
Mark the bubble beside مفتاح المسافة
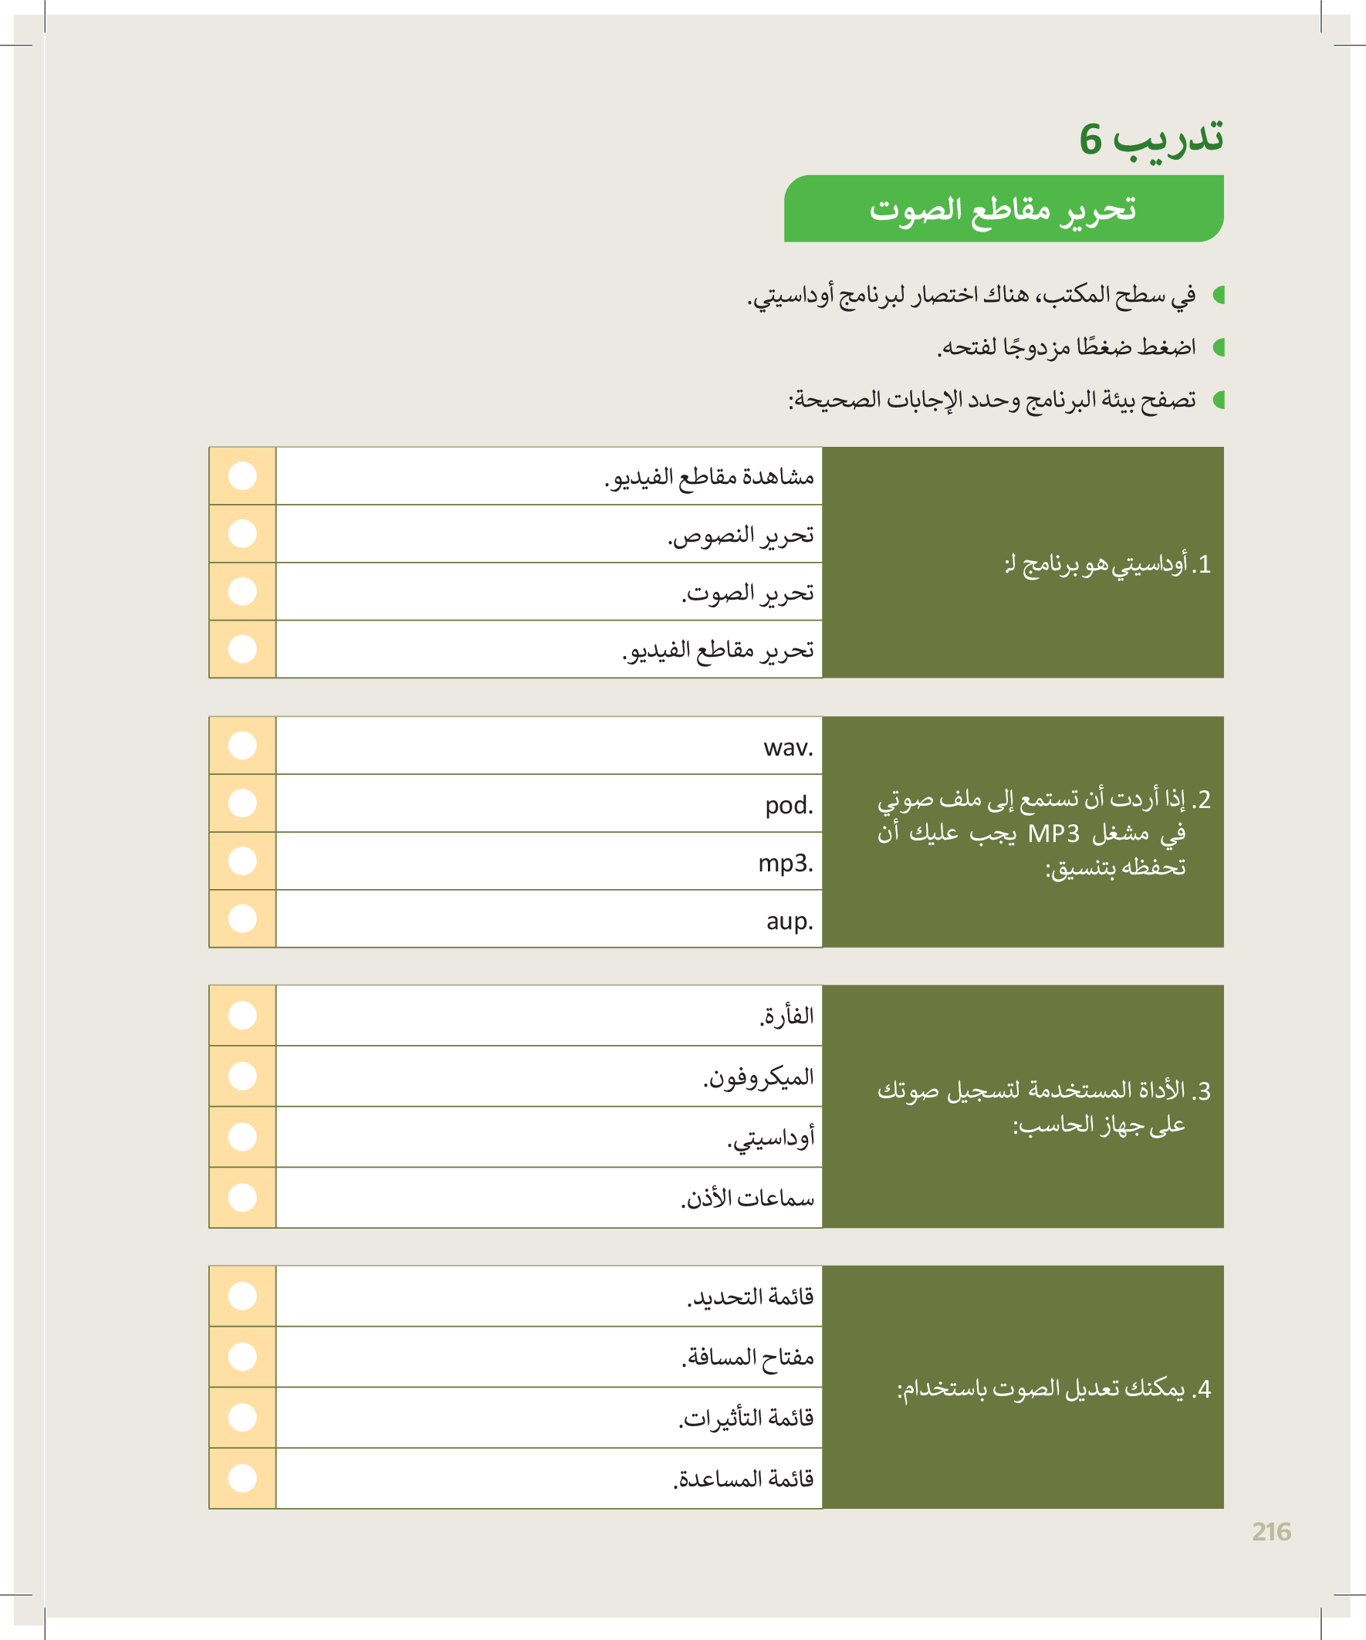point(242,1357)
